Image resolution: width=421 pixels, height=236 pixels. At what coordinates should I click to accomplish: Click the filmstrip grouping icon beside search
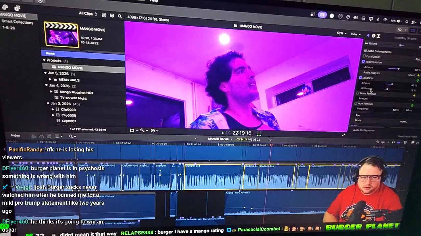[112, 15]
